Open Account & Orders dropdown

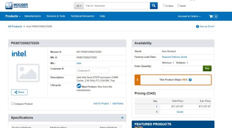(189, 16)
